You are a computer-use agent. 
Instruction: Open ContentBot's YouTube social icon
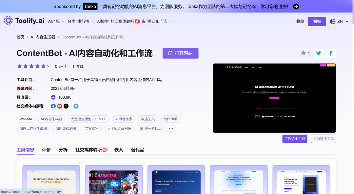60,106
